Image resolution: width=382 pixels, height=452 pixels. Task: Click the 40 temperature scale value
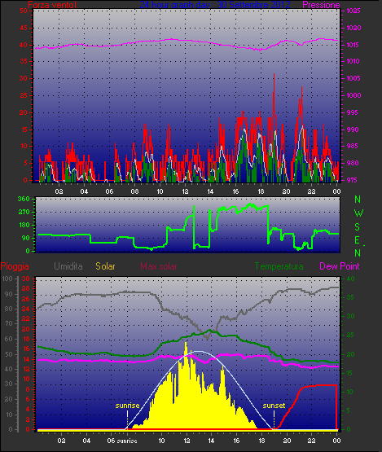pyautogui.click(x=350, y=279)
